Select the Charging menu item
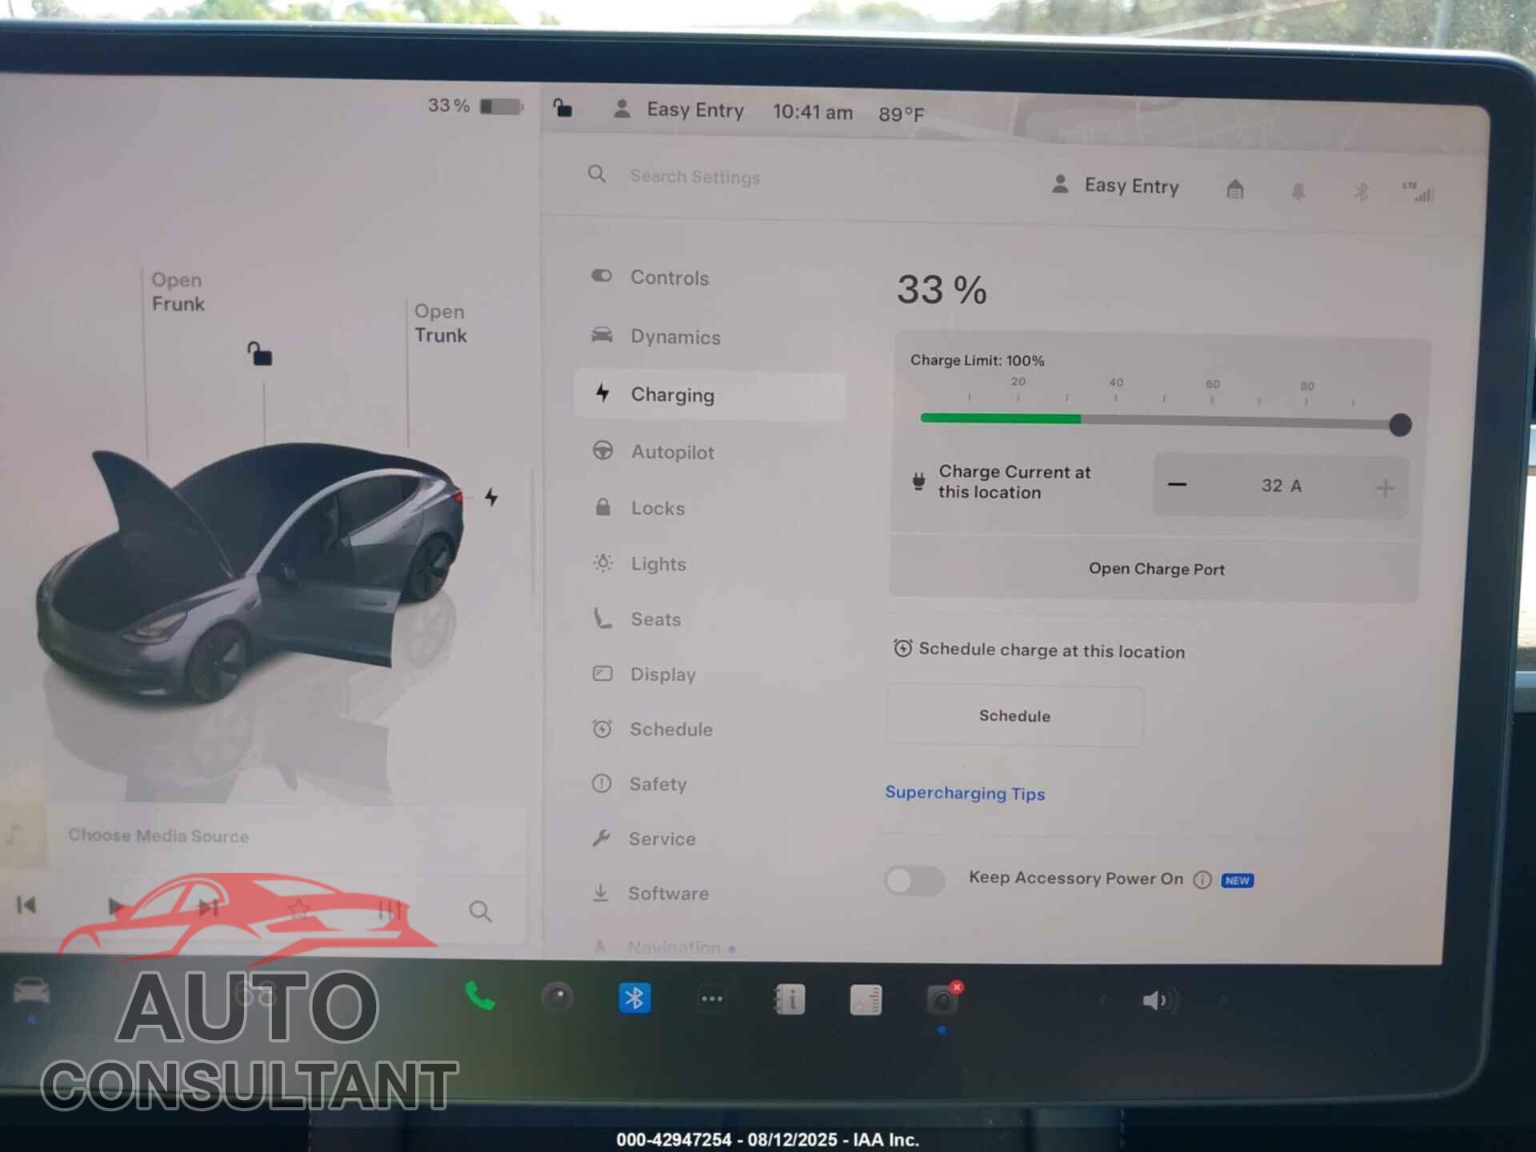Image resolution: width=1536 pixels, height=1152 pixels. (710, 394)
